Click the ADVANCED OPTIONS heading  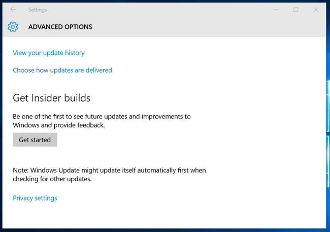pos(60,27)
